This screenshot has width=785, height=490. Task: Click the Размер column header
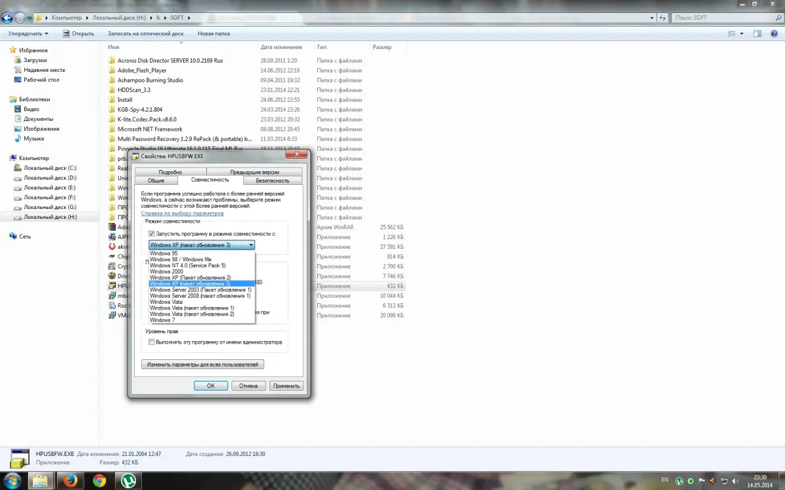(x=382, y=47)
